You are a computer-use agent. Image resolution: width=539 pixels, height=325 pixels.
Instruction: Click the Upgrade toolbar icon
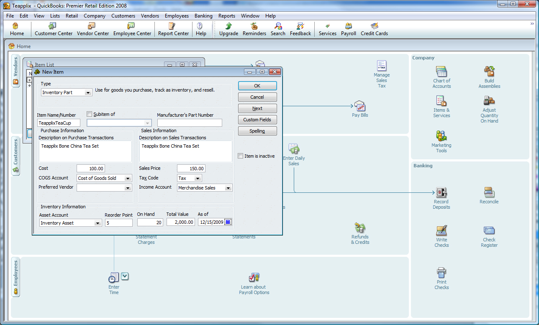tap(228, 29)
